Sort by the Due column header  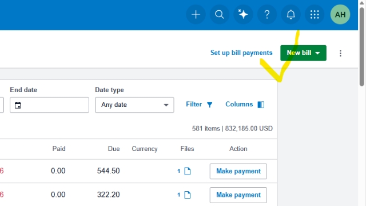click(x=114, y=149)
